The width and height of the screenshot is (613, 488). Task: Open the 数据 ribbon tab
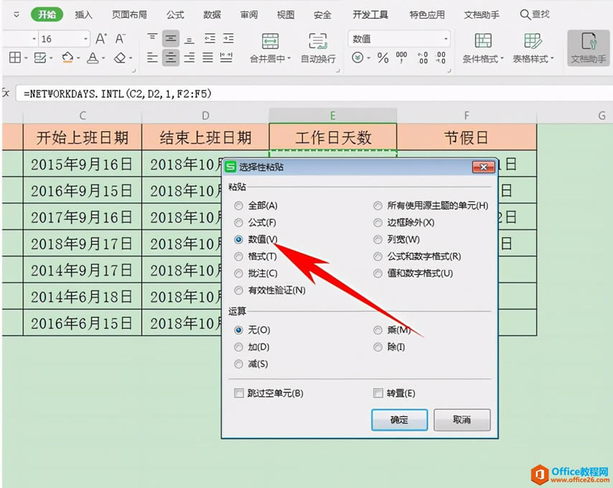[212, 15]
